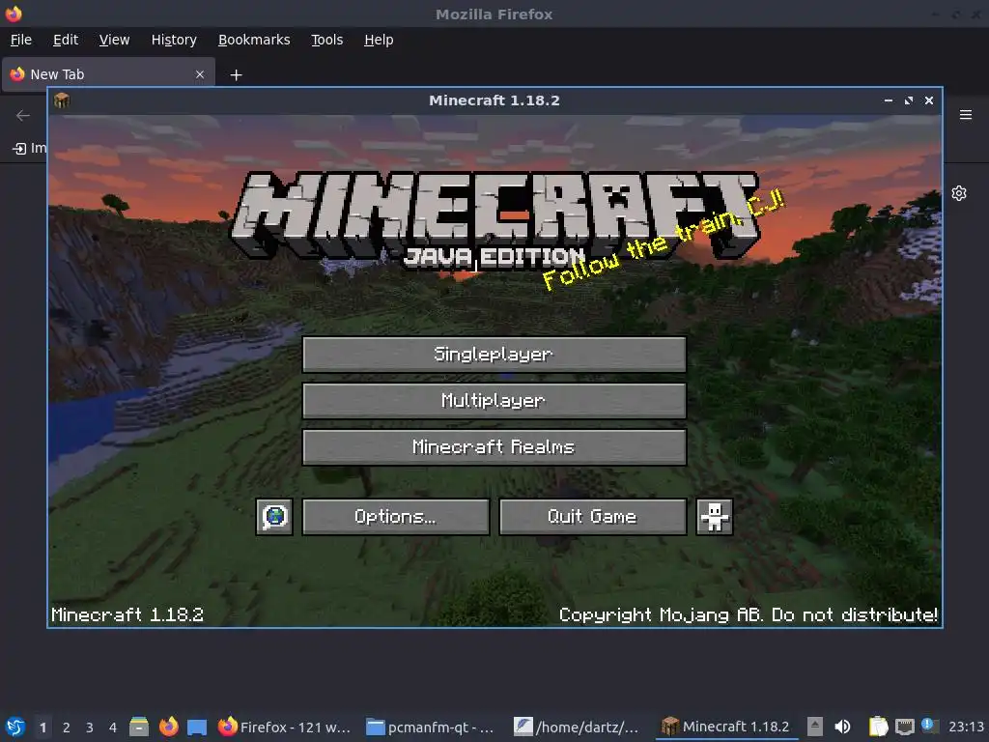The image size is (989, 742).
Task: Open the Multiplayer server list
Action: pyautogui.click(x=494, y=401)
